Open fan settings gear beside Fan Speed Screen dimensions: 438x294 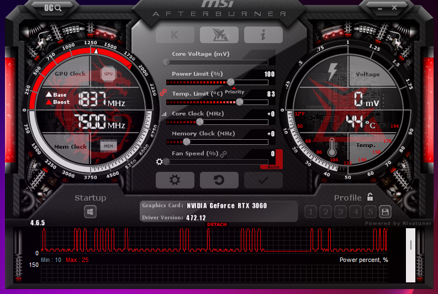(x=159, y=161)
